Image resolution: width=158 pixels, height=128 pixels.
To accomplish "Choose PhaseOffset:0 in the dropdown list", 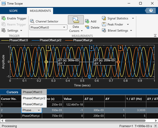I will 34,92.
